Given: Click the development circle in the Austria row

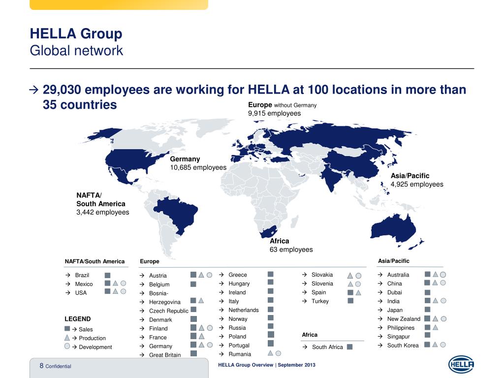Looking at the screenshot, I should click(209, 275).
